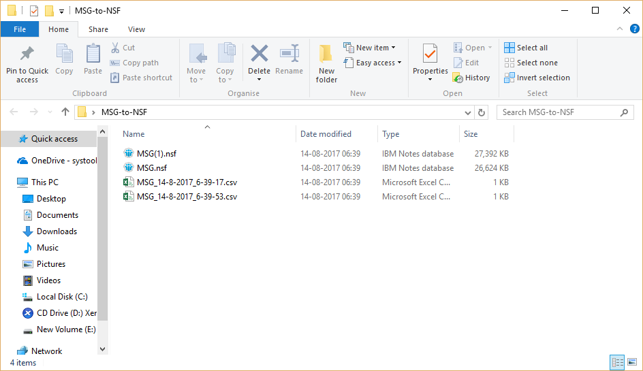Sort by Size column header
This screenshot has width=643, height=371.
(487, 133)
